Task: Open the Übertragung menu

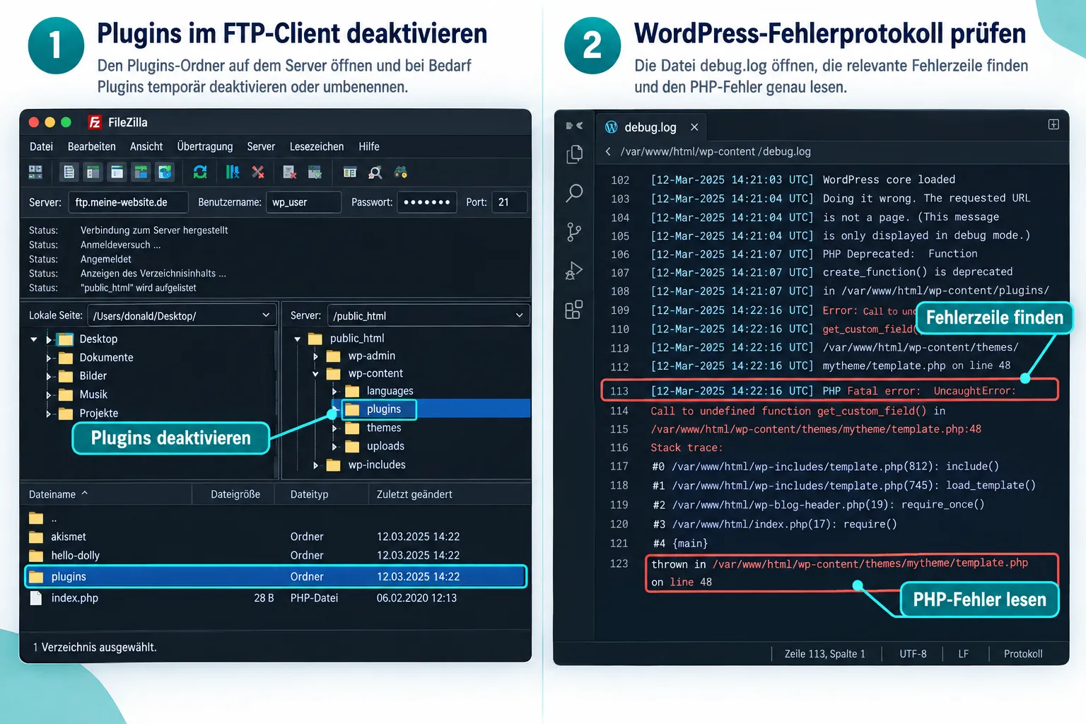Action: pos(205,146)
